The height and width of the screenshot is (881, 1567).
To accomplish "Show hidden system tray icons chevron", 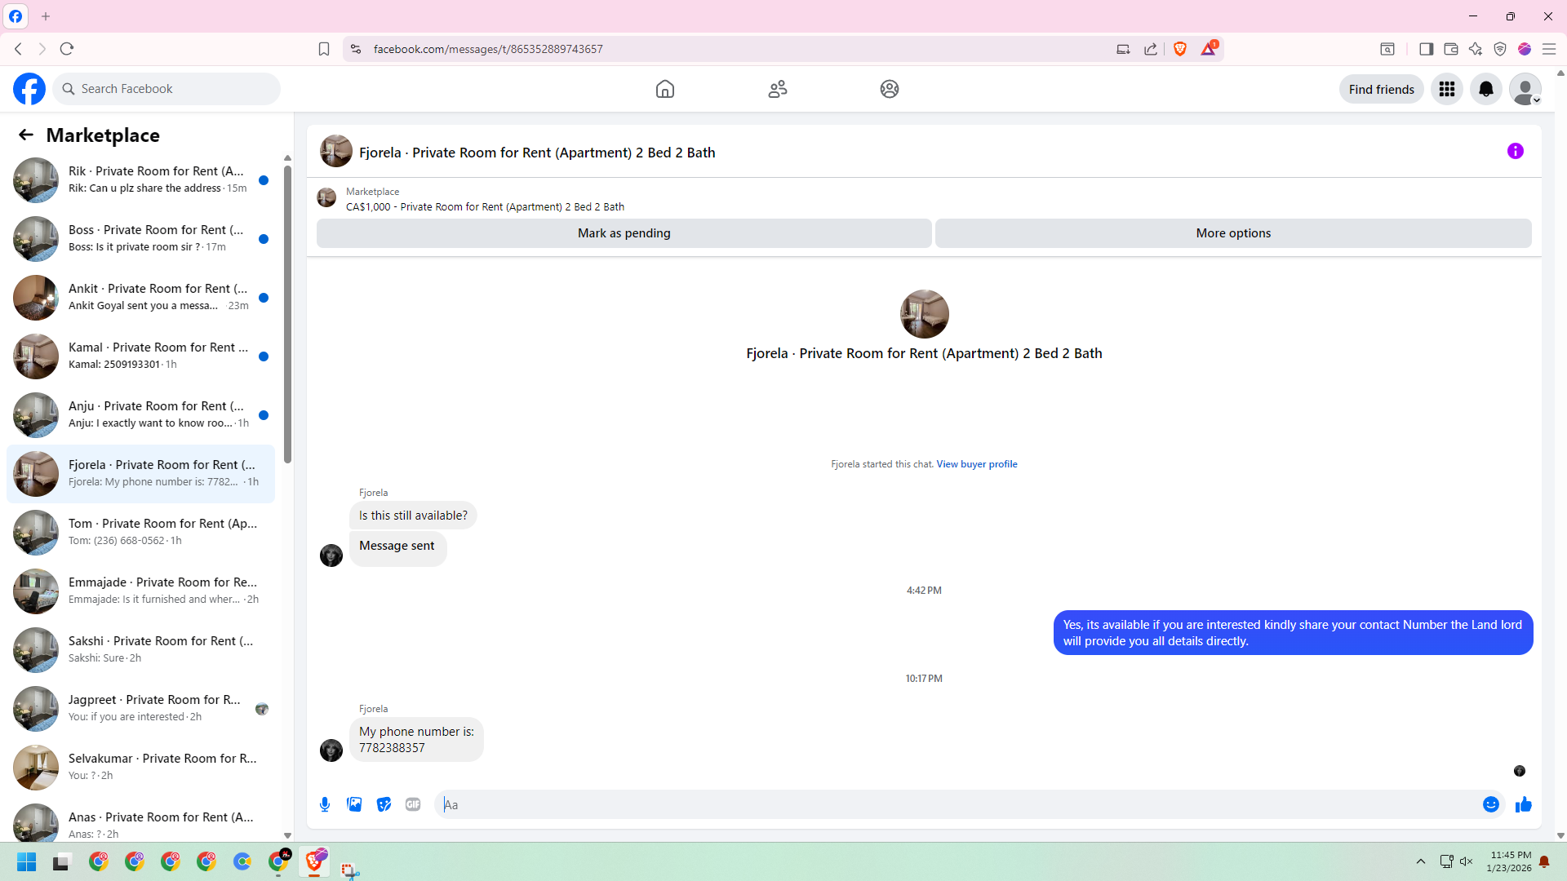I will point(1420,861).
